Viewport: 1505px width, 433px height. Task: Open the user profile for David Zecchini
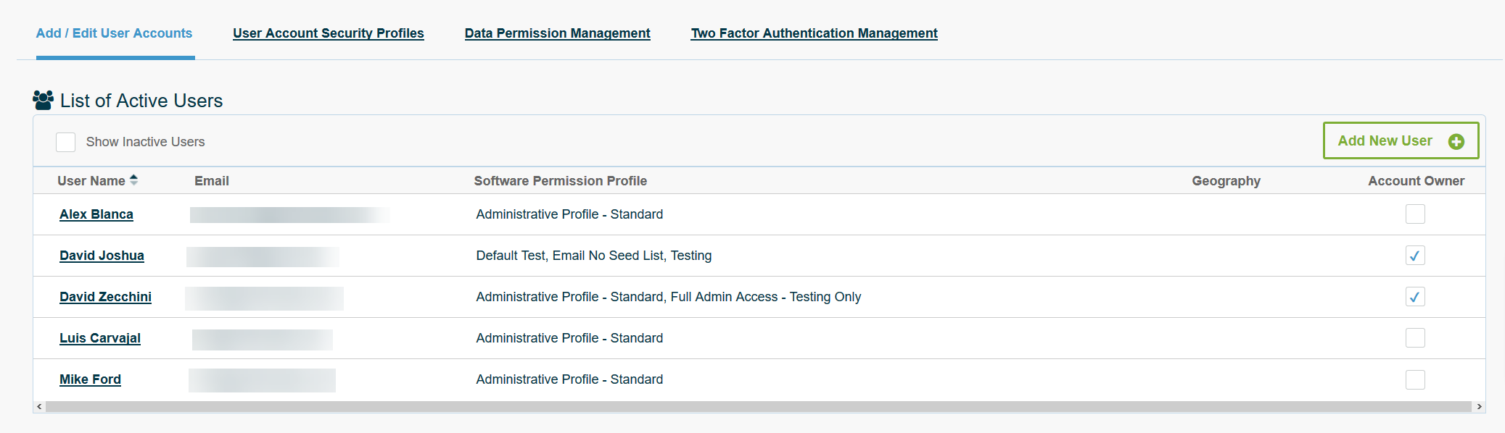point(105,297)
